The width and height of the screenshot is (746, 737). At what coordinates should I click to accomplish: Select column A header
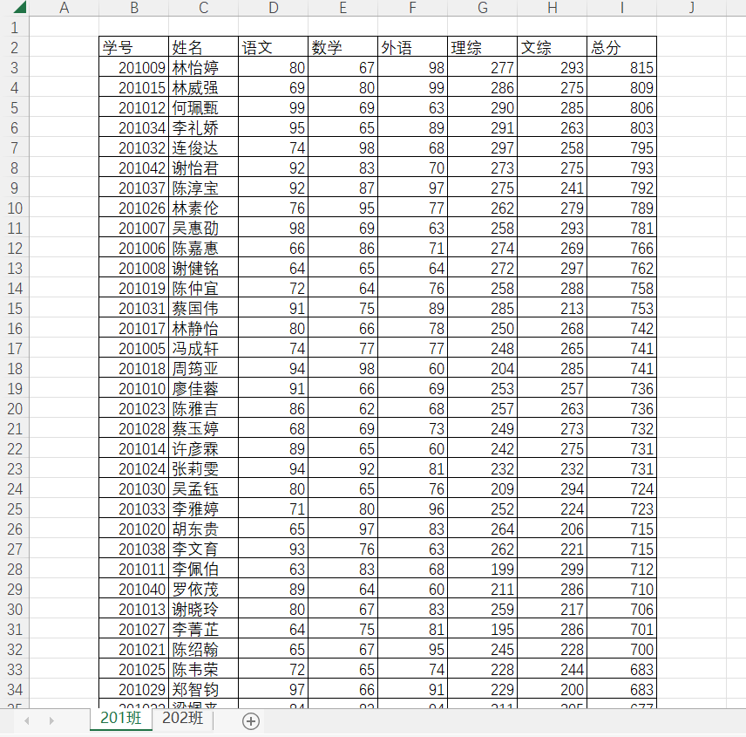[64, 8]
